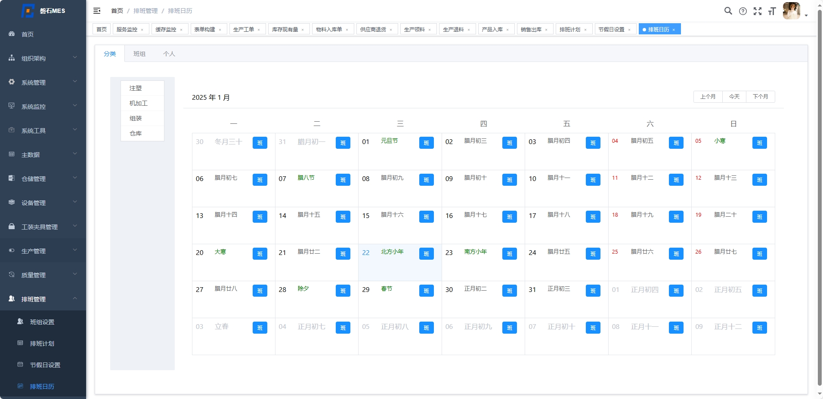Close the 排班日历 page tab

(x=674, y=30)
